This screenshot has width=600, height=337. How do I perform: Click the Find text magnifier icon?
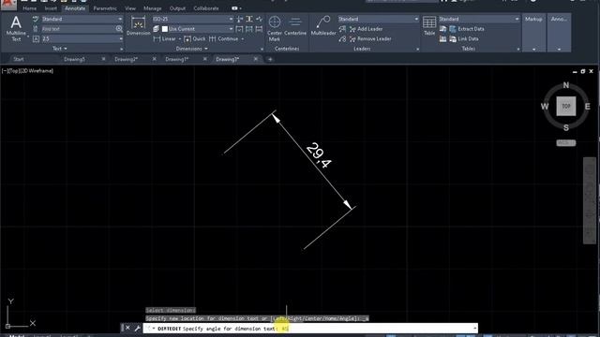click(119, 29)
